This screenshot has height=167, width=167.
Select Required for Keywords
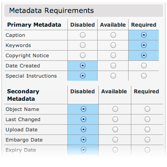[x=144, y=45]
